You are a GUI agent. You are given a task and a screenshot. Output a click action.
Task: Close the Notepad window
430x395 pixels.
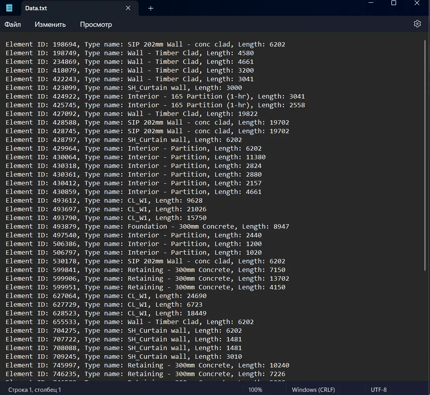point(417,3)
